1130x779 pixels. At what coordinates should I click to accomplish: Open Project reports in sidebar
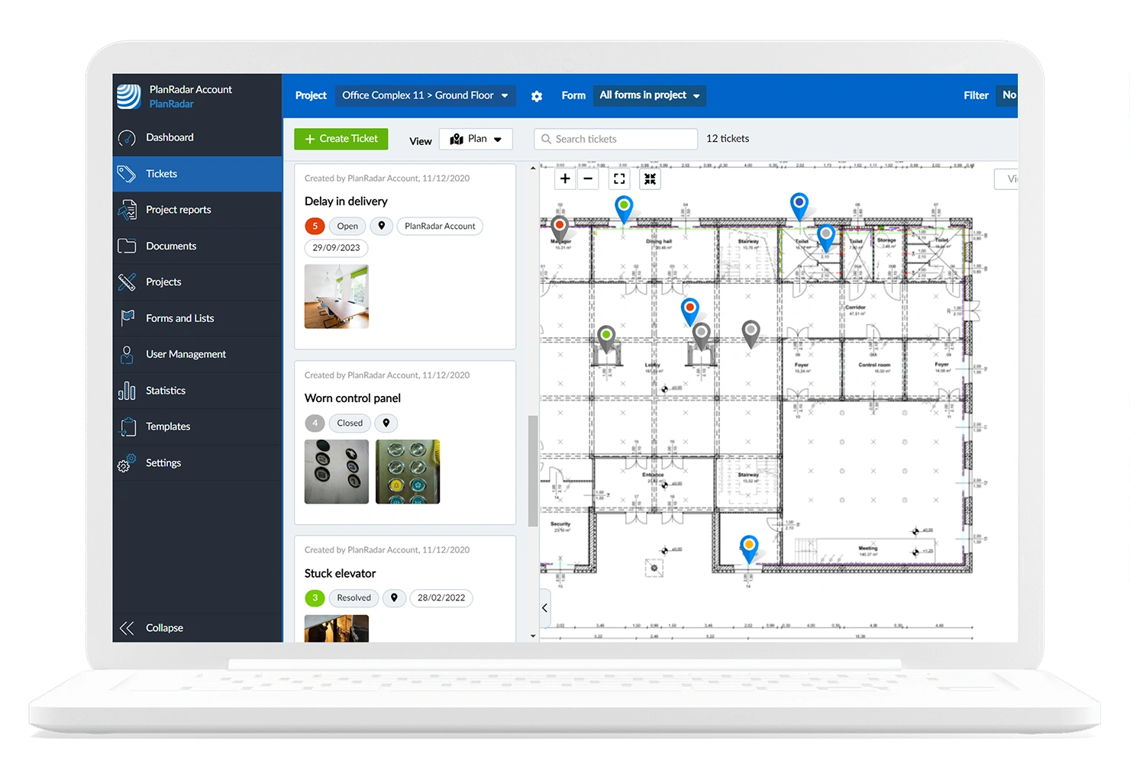click(178, 210)
